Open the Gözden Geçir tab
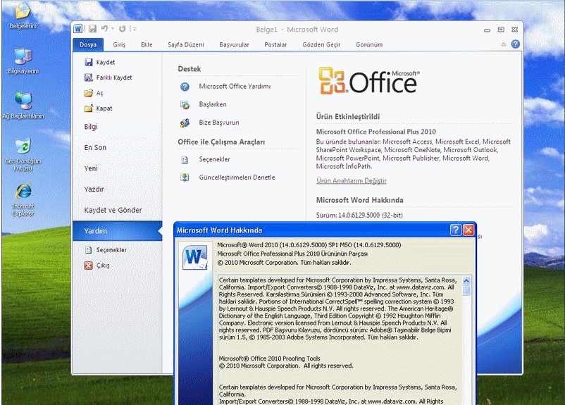 (x=321, y=44)
